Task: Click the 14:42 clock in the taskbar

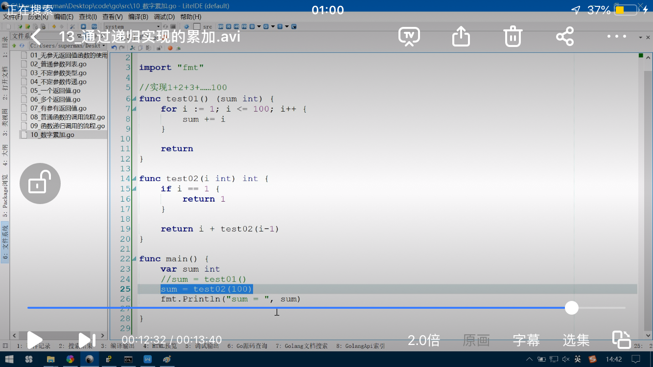Action: [614, 359]
